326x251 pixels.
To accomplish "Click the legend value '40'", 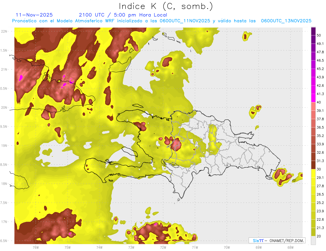I will coord(319,102).
